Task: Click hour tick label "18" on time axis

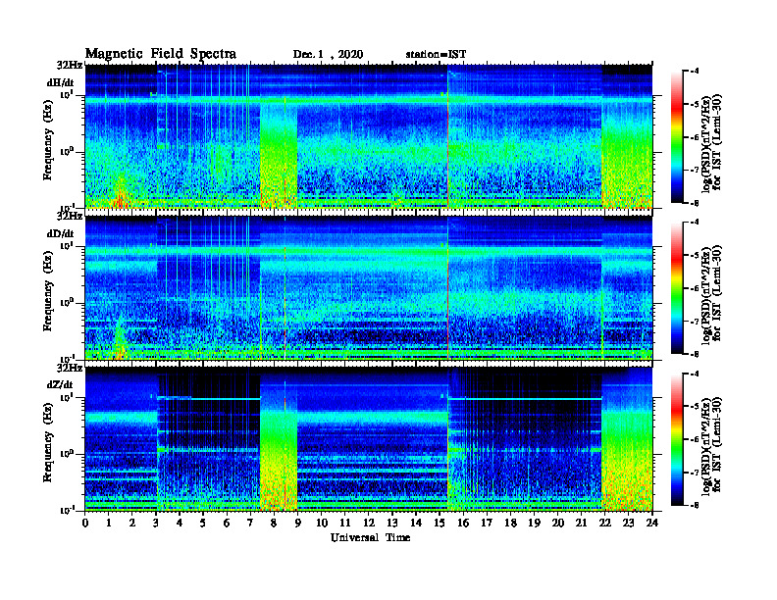Action: 510,523
